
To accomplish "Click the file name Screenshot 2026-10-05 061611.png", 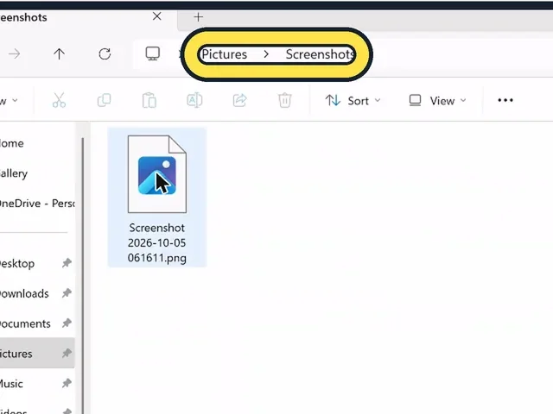I will 157,243.
